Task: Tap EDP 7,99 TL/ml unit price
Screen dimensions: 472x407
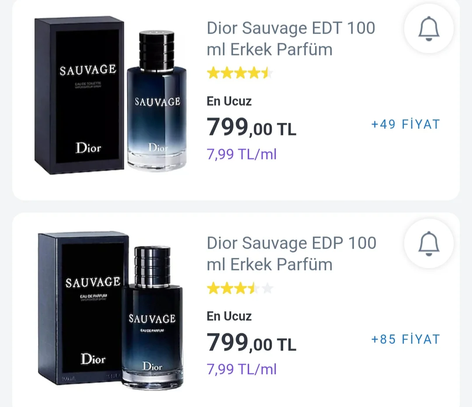Action: [242, 369]
